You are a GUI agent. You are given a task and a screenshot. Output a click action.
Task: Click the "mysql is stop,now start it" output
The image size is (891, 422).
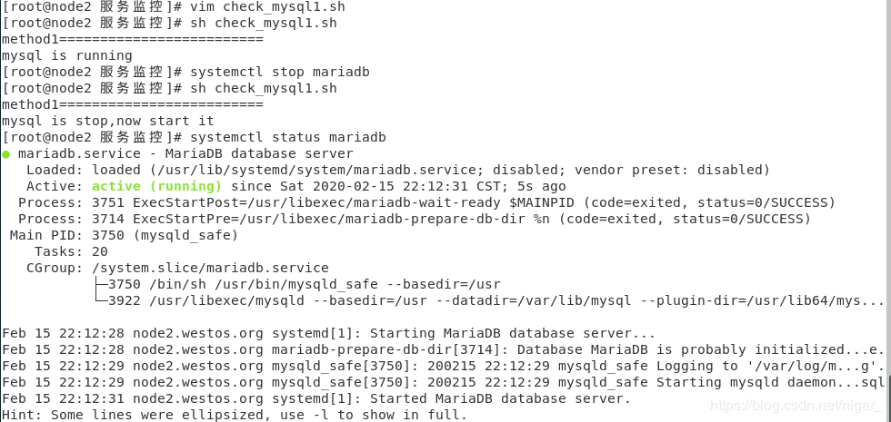108,121
